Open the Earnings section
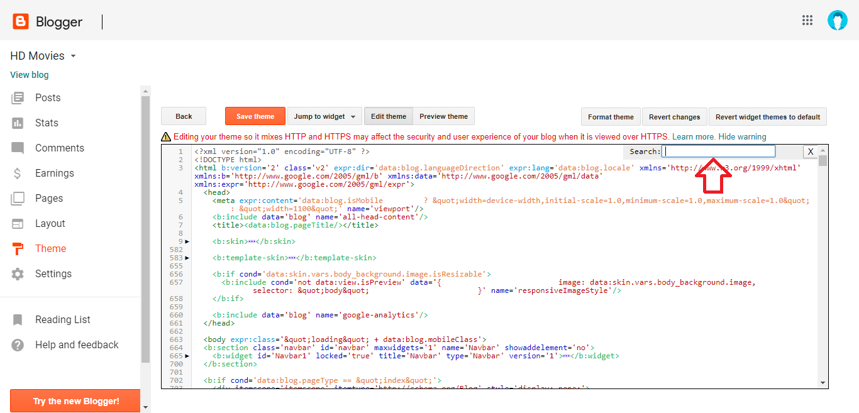This screenshot has height=413, width=859. click(55, 173)
